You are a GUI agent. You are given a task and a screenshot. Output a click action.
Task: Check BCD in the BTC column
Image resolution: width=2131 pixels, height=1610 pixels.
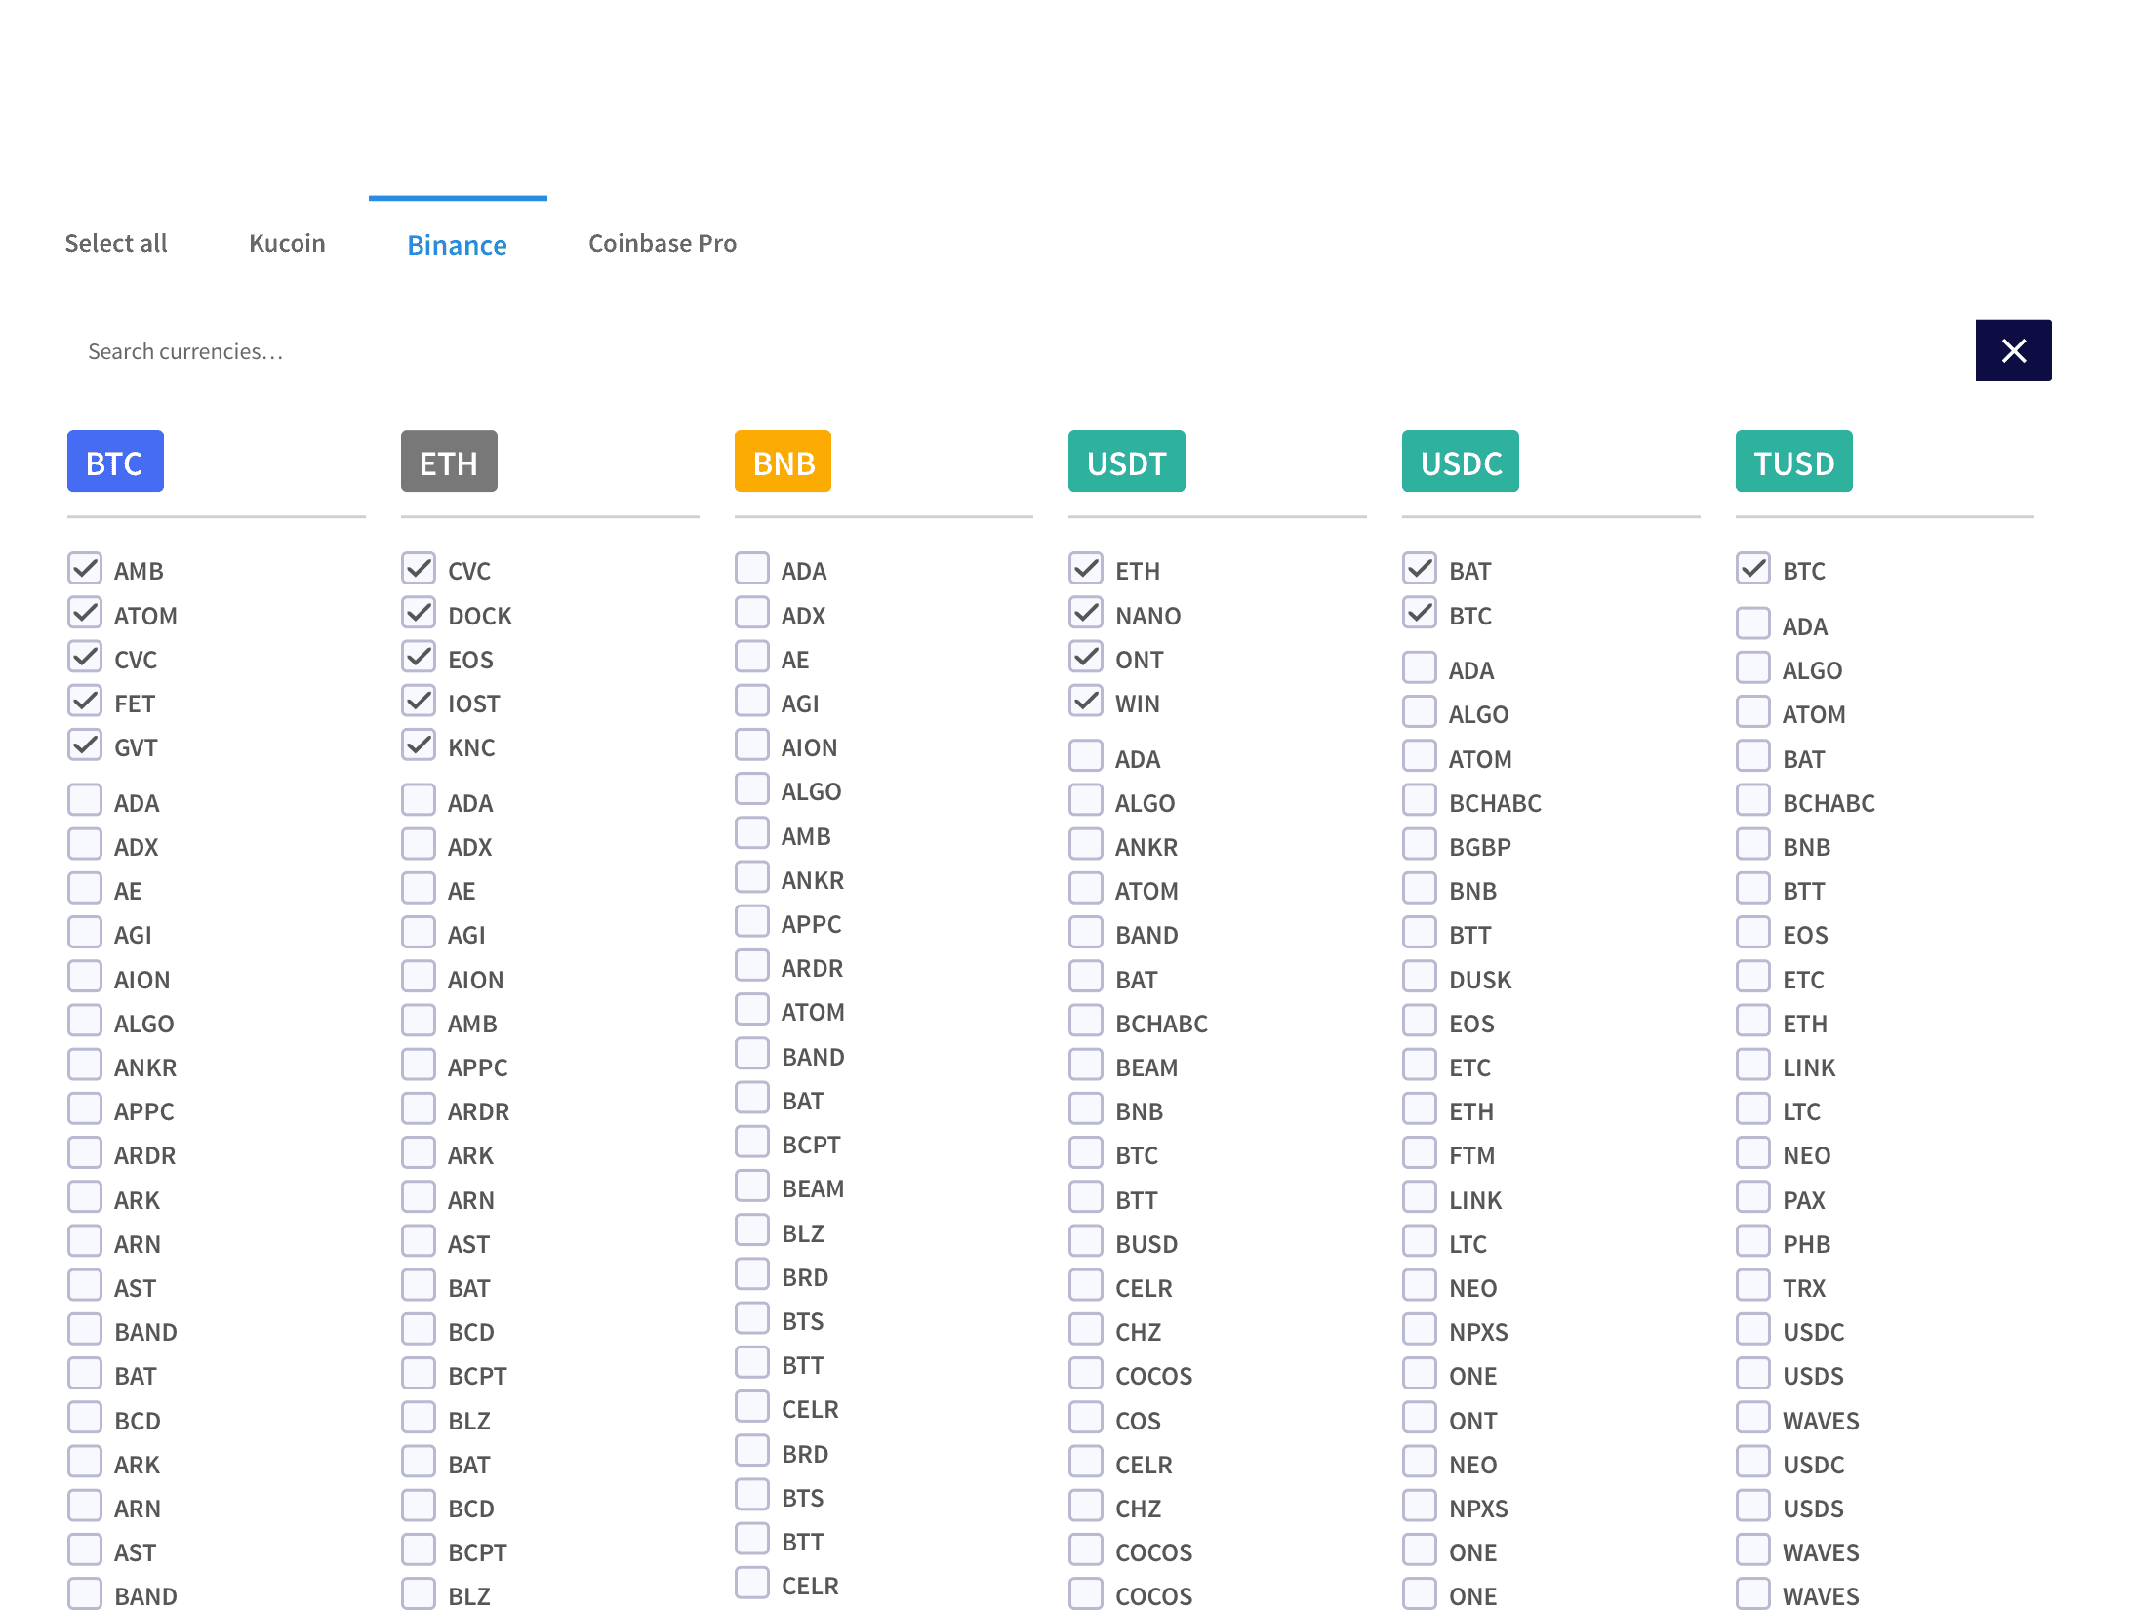pyautogui.click(x=85, y=1418)
